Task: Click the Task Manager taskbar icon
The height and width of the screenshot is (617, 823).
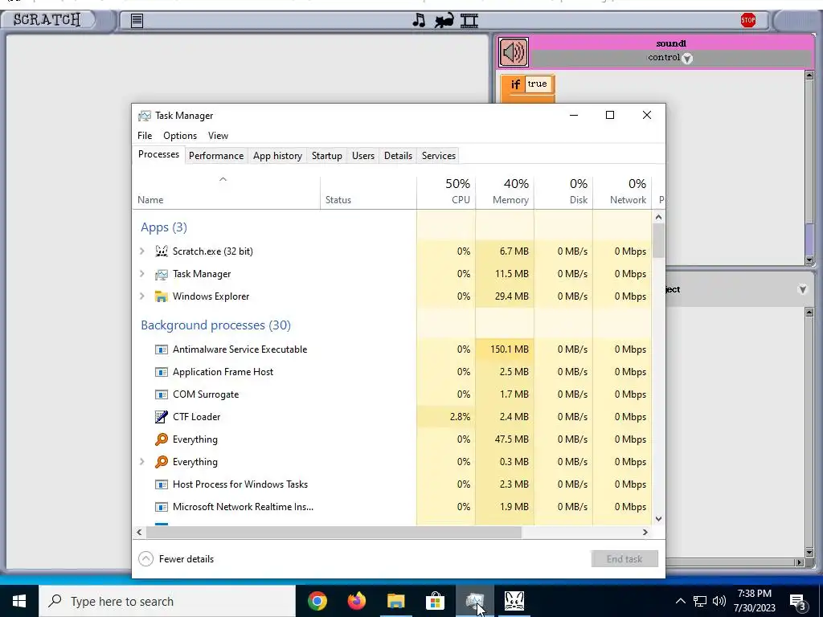Action: point(474,601)
